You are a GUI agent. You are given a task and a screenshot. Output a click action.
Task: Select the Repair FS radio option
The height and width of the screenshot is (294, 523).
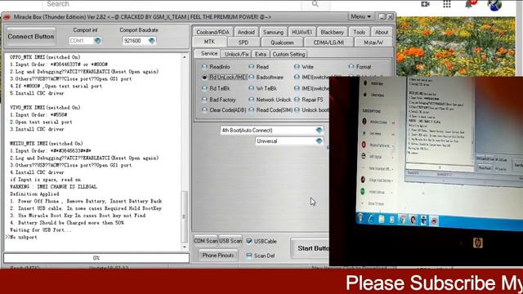point(309,100)
